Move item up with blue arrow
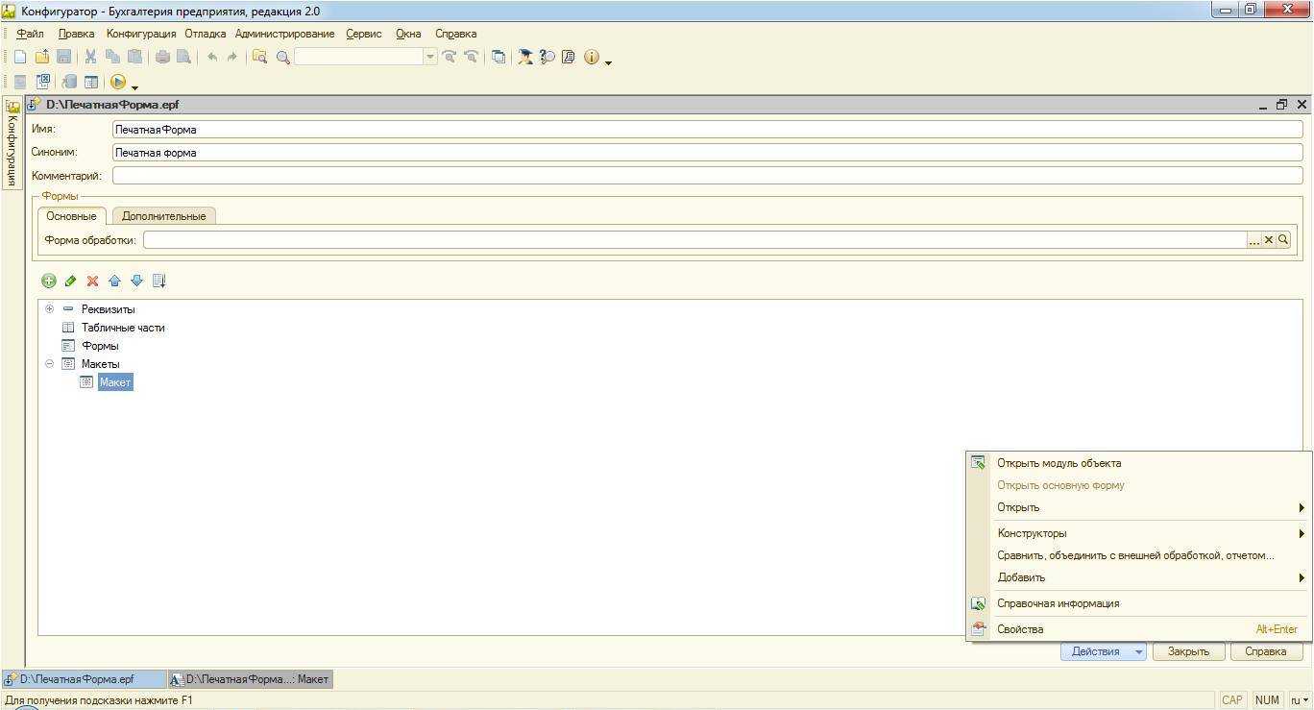Screen dimensions: 1314x710 [x=114, y=282]
